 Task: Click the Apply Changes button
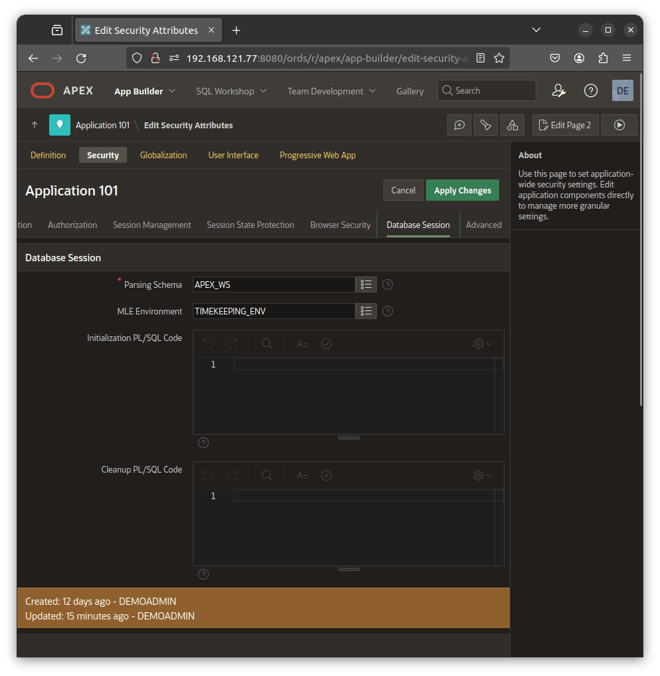pos(462,190)
